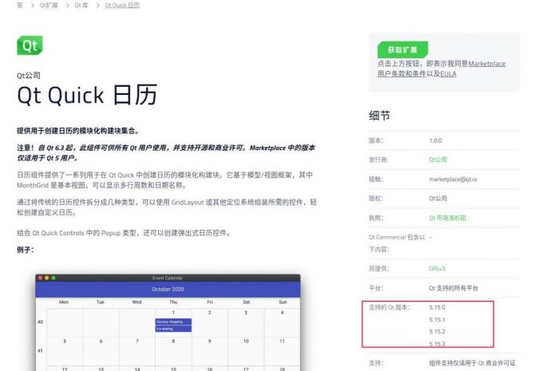543x371 pixels.
Task: Click the 组件支持仅适用于 Qt 商业许可证 text
Action: [x=472, y=363]
